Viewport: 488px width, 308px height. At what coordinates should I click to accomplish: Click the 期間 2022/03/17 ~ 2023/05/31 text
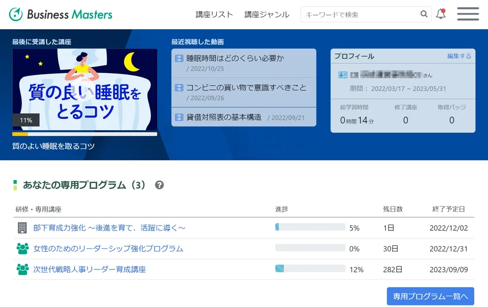pyautogui.click(x=398, y=89)
